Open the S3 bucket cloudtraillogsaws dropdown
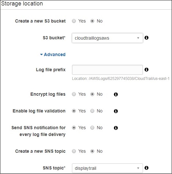The height and width of the screenshot is (174, 172). 107,38
